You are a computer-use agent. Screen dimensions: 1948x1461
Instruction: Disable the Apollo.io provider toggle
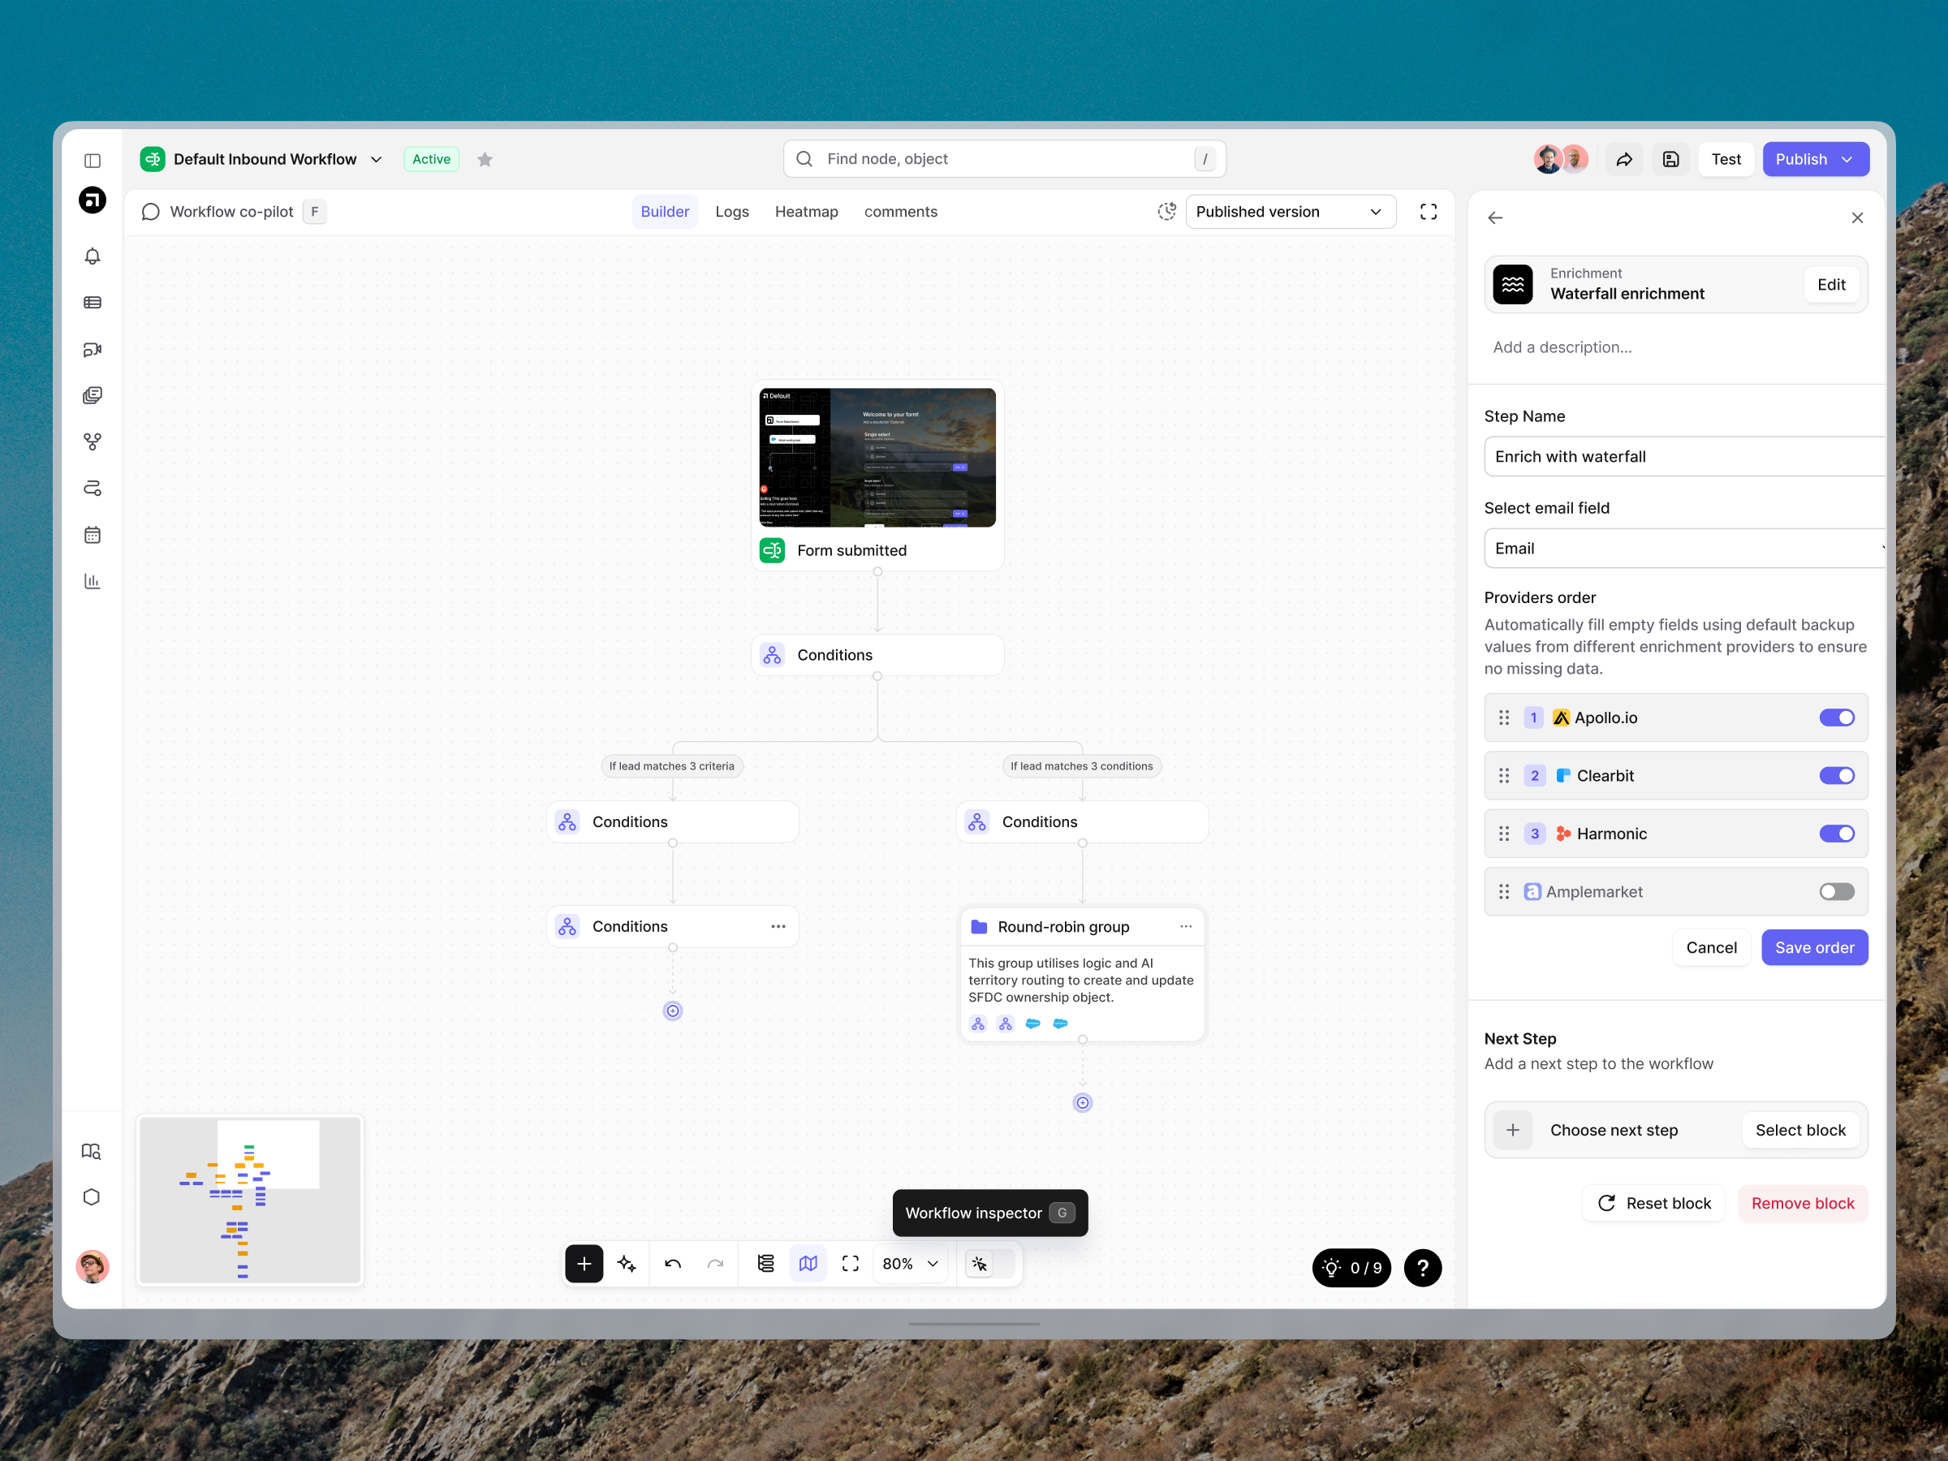[x=1836, y=717]
